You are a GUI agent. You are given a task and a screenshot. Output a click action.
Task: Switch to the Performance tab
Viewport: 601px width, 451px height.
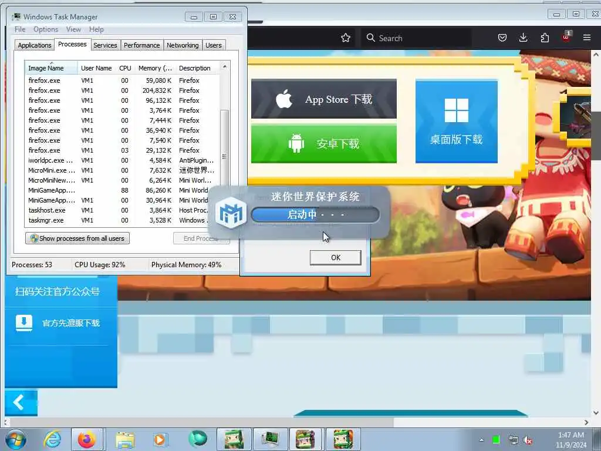(141, 45)
